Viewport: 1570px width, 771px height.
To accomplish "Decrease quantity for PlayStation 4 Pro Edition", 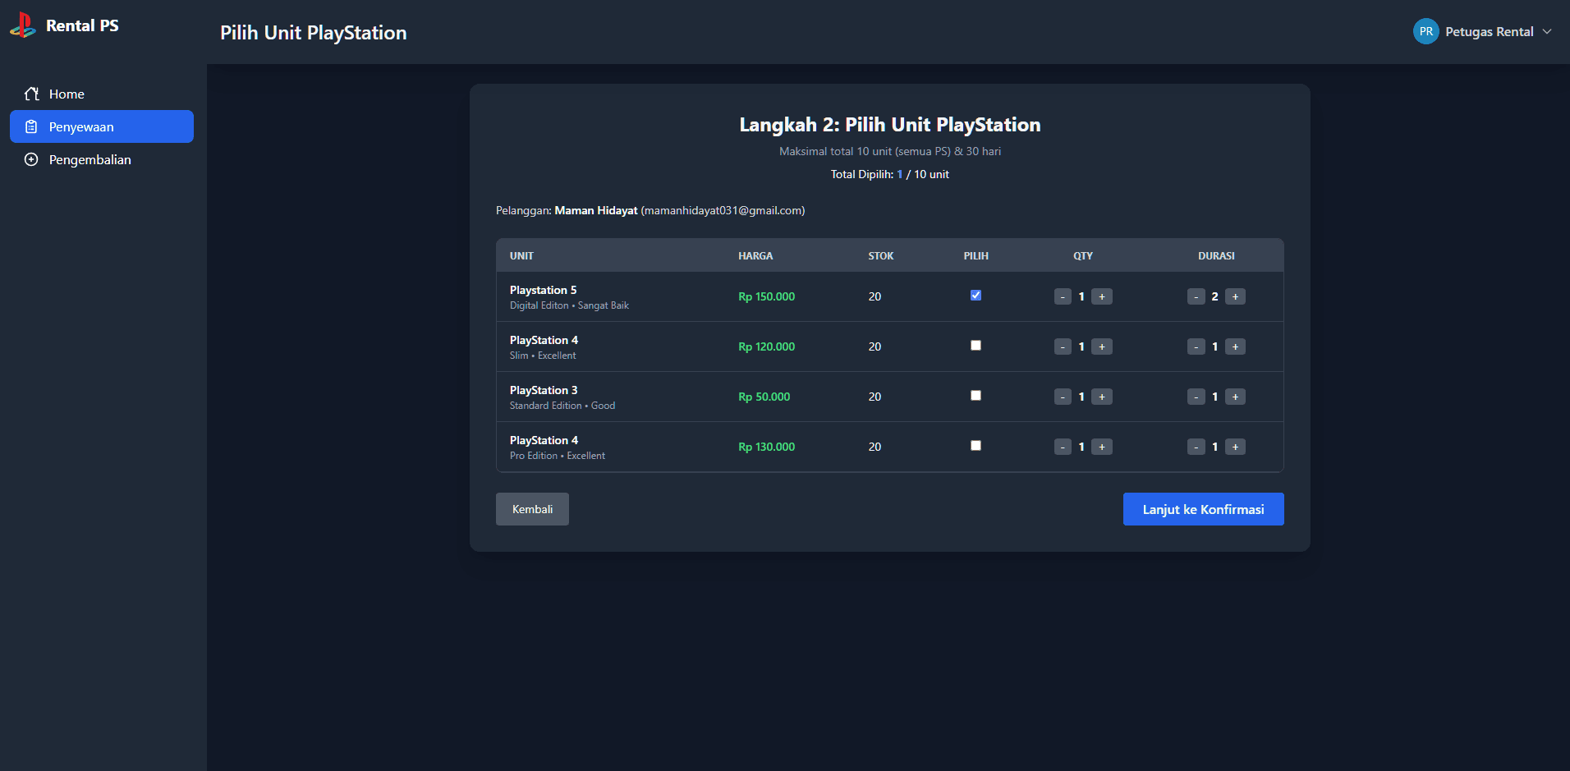I will pos(1063,447).
